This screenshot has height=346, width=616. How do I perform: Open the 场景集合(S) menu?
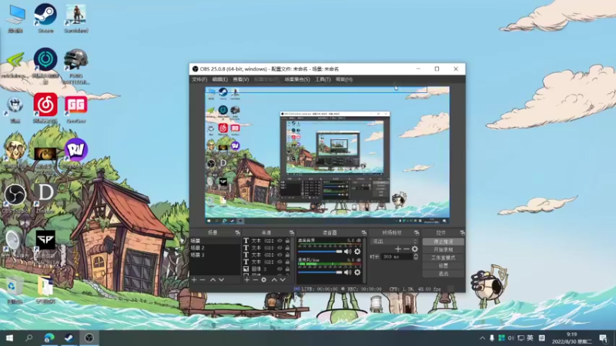coord(297,79)
